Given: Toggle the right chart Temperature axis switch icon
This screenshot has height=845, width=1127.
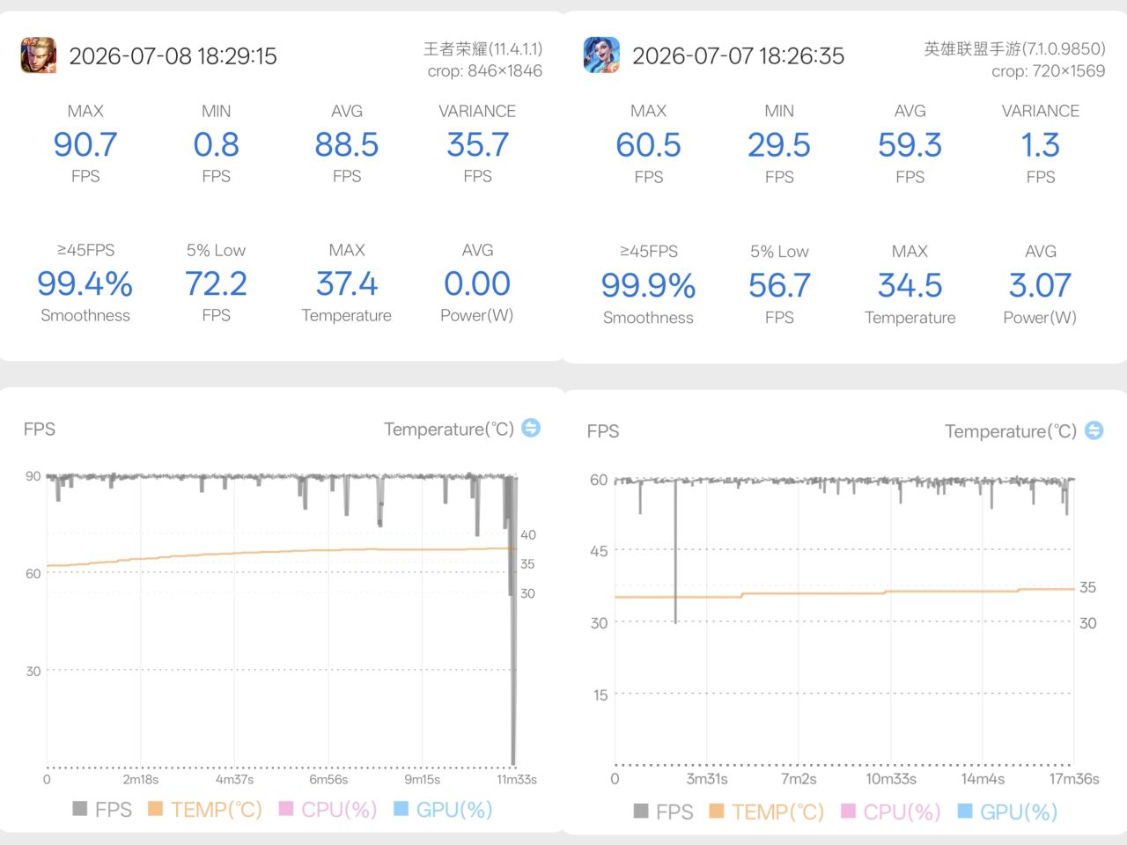Looking at the screenshot, I should point(1094,430).
